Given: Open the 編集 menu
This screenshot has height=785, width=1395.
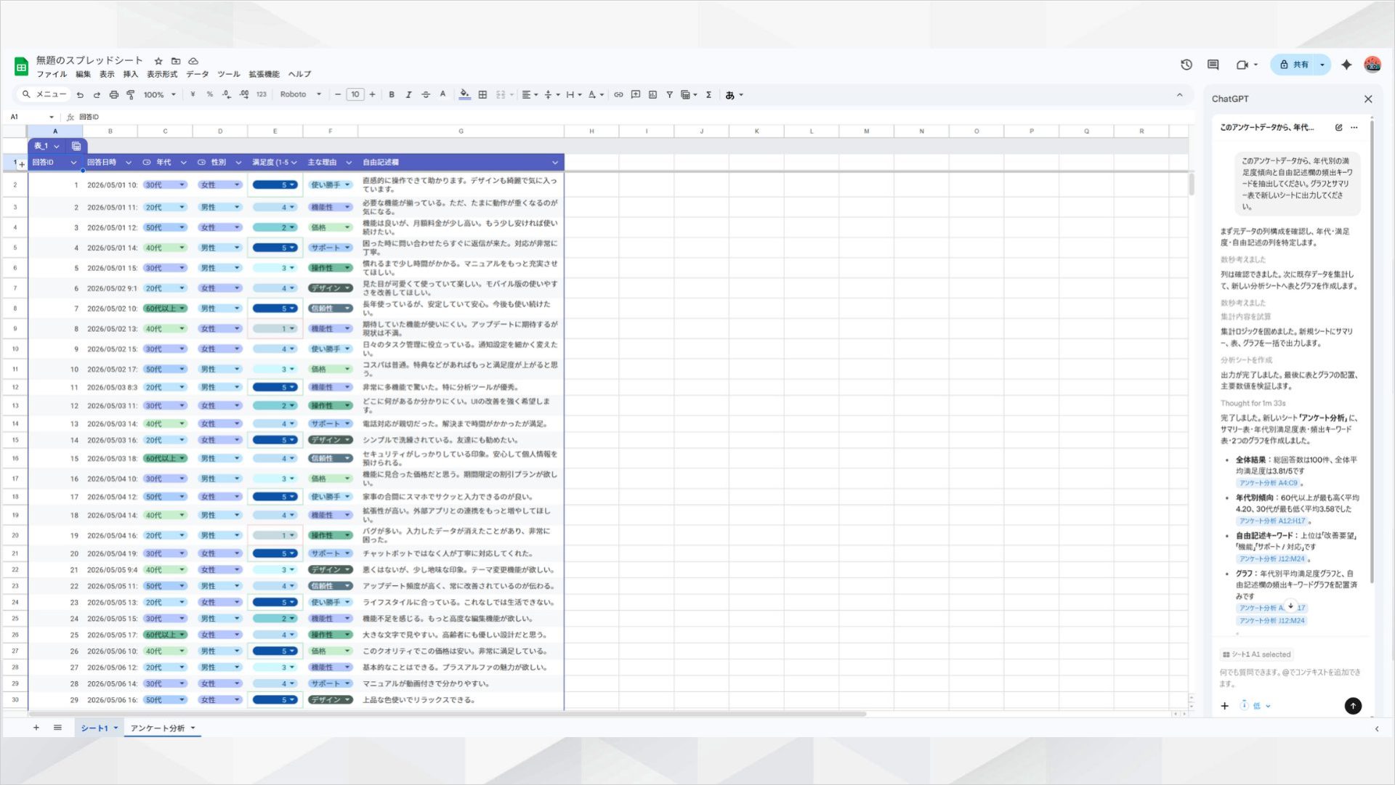Looking at the screenshot, I should coord(84,74).
